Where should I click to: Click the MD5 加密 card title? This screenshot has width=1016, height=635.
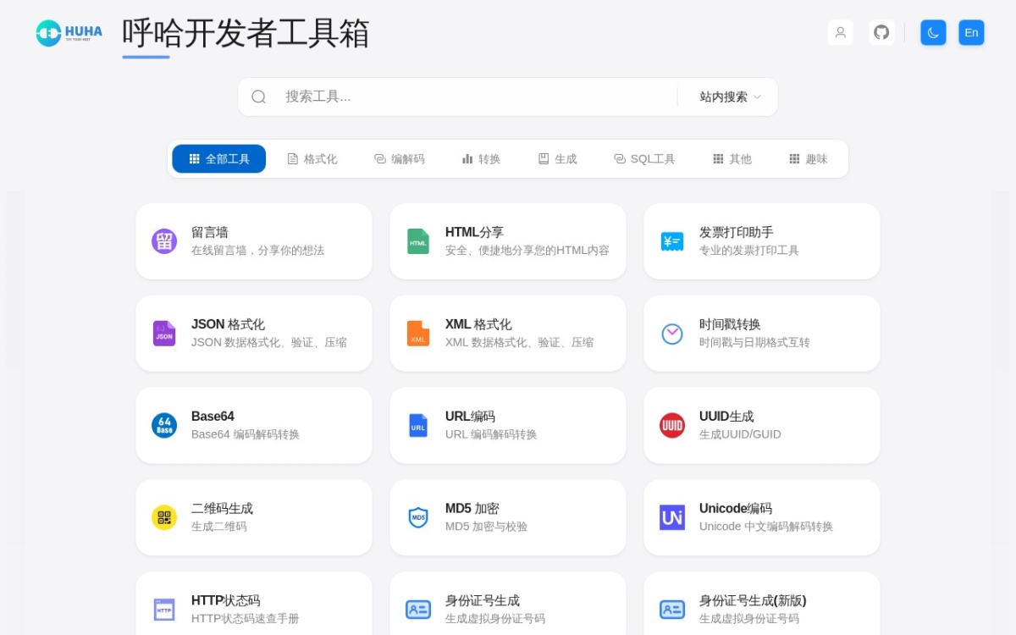pos(472,509)
